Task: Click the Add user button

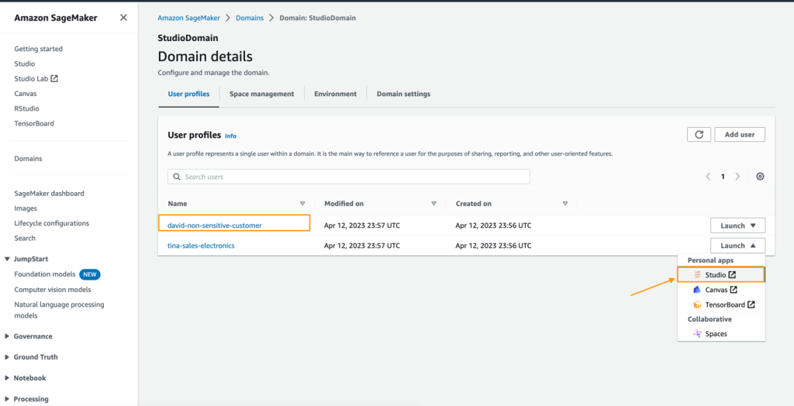Action: [740, 135]
